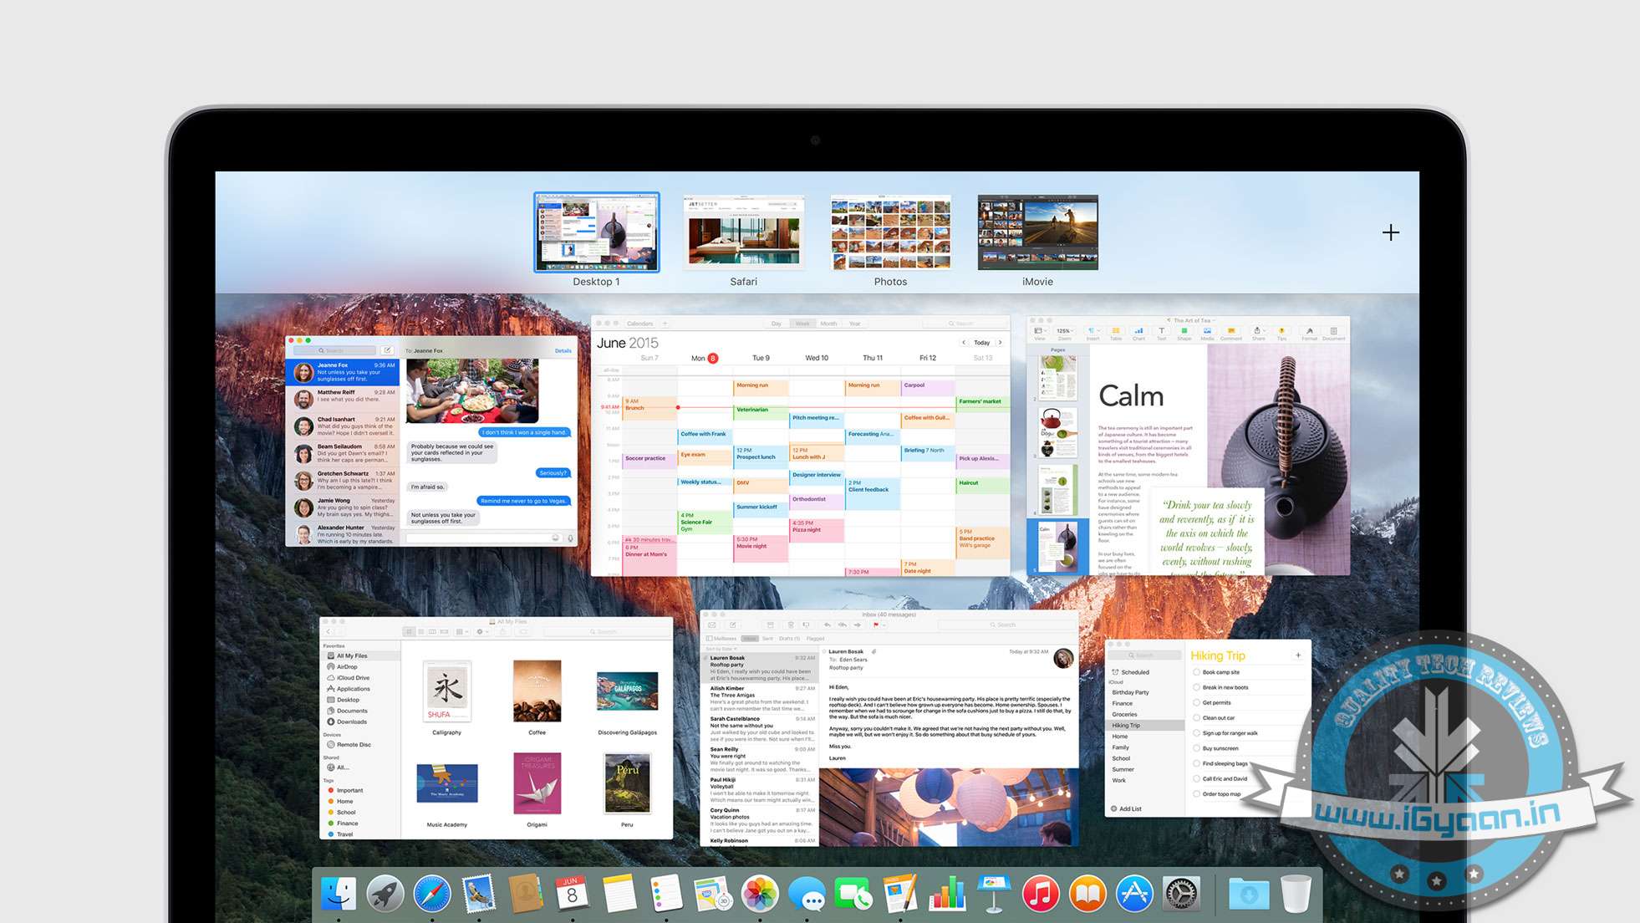Expand the View dropdown in Pages toolbar

click(1039, 332)
